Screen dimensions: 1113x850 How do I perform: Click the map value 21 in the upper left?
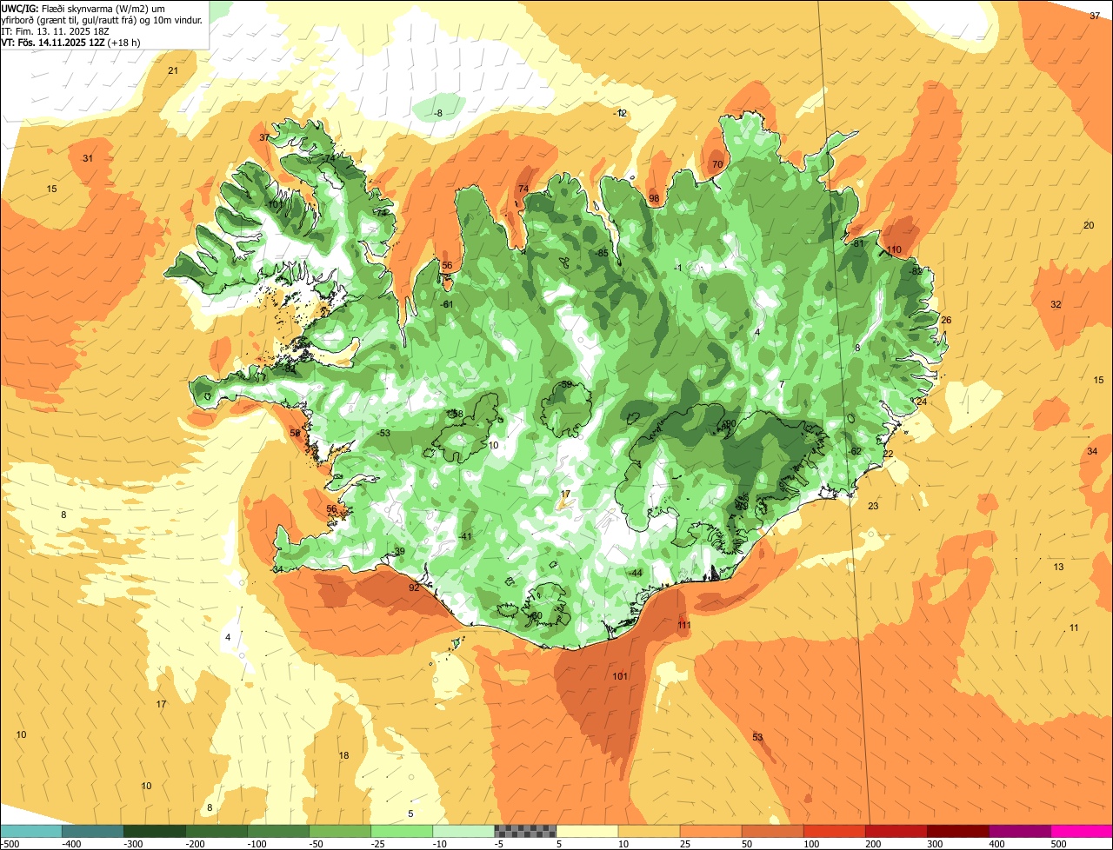coord(173,70)
